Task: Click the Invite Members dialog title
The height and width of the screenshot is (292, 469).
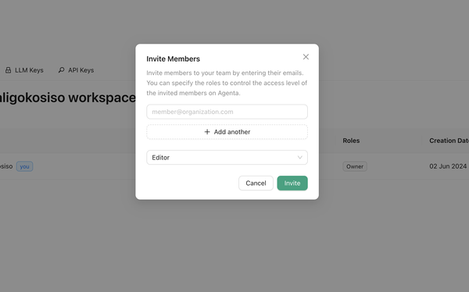Action: (x=174, y=59)
